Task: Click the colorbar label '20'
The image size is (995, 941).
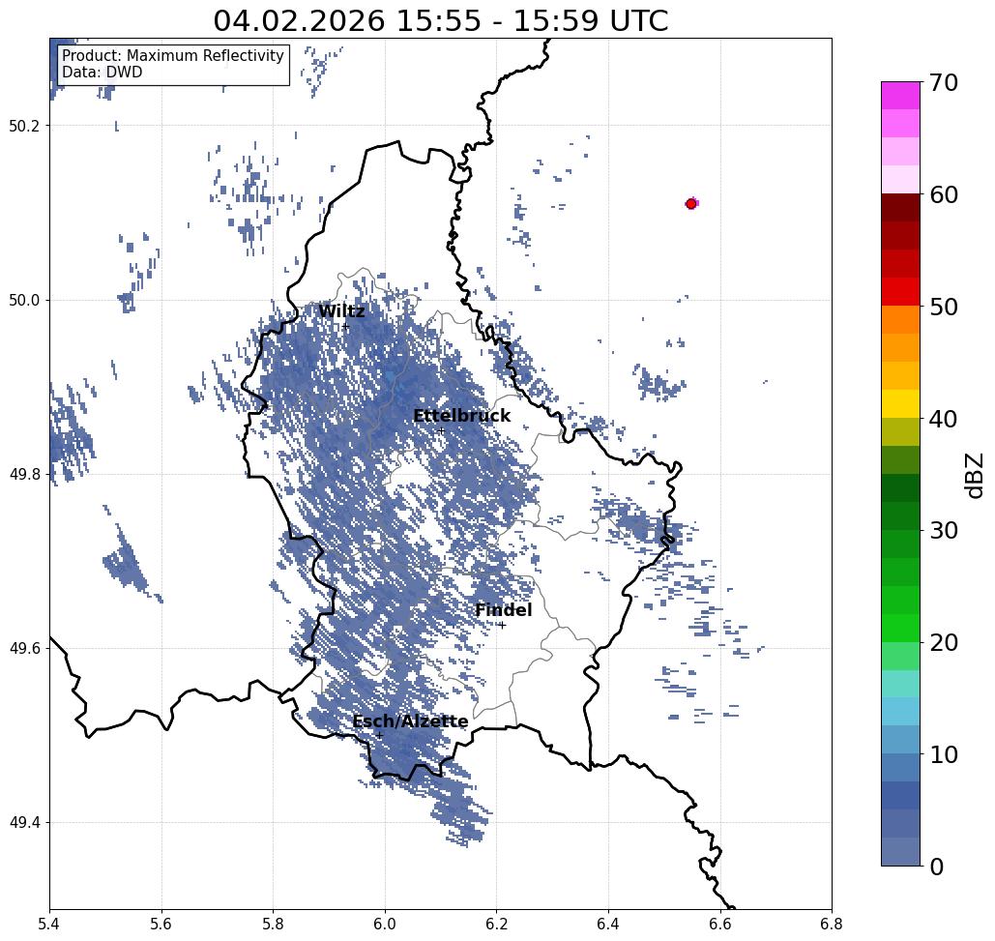Action: click(x=944, y=642)
